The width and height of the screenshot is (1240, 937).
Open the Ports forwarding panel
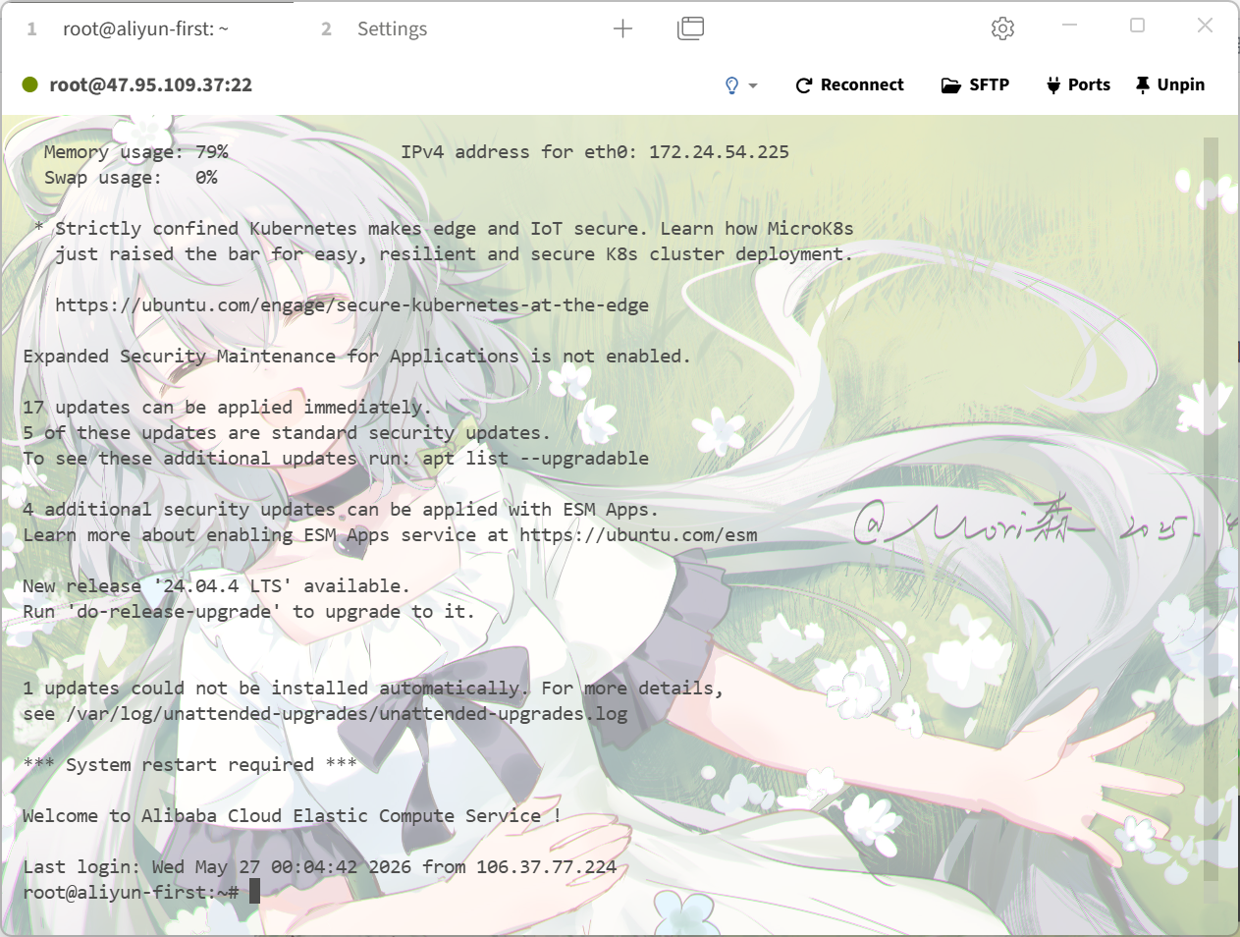[x=1078, y=85]
